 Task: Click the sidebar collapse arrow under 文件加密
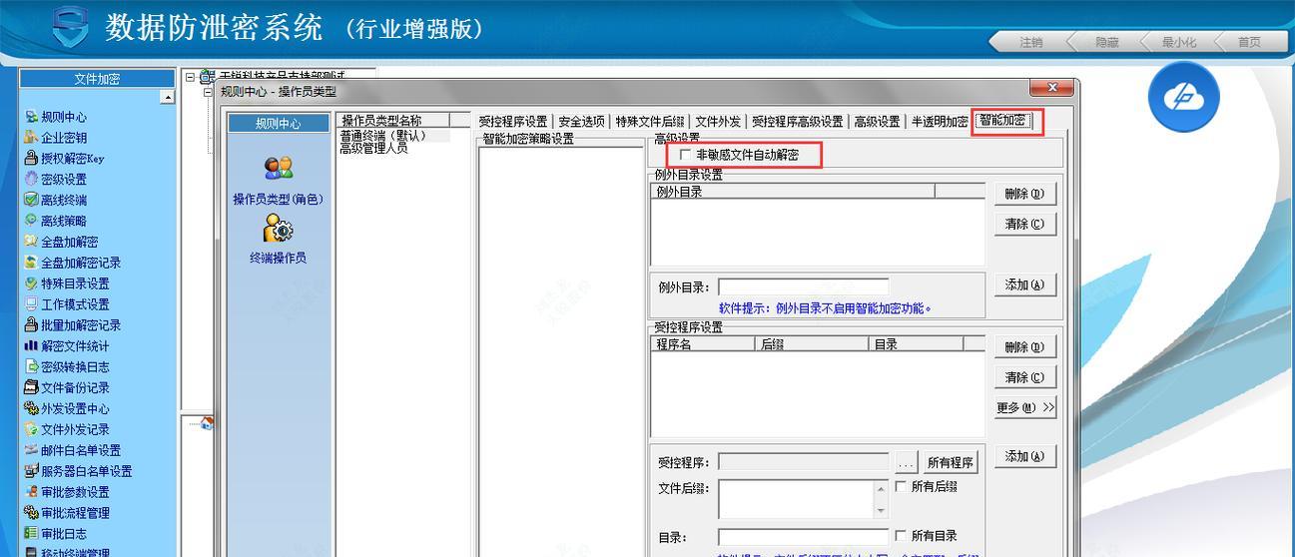click(167, 97)
